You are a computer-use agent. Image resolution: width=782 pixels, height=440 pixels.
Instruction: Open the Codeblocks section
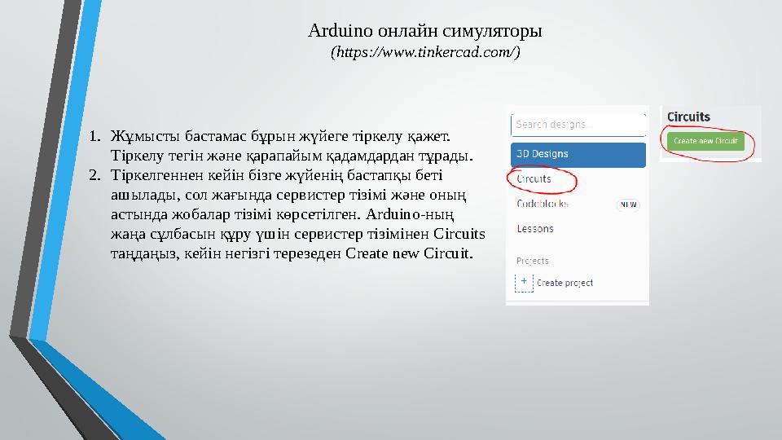coord(543,204)
